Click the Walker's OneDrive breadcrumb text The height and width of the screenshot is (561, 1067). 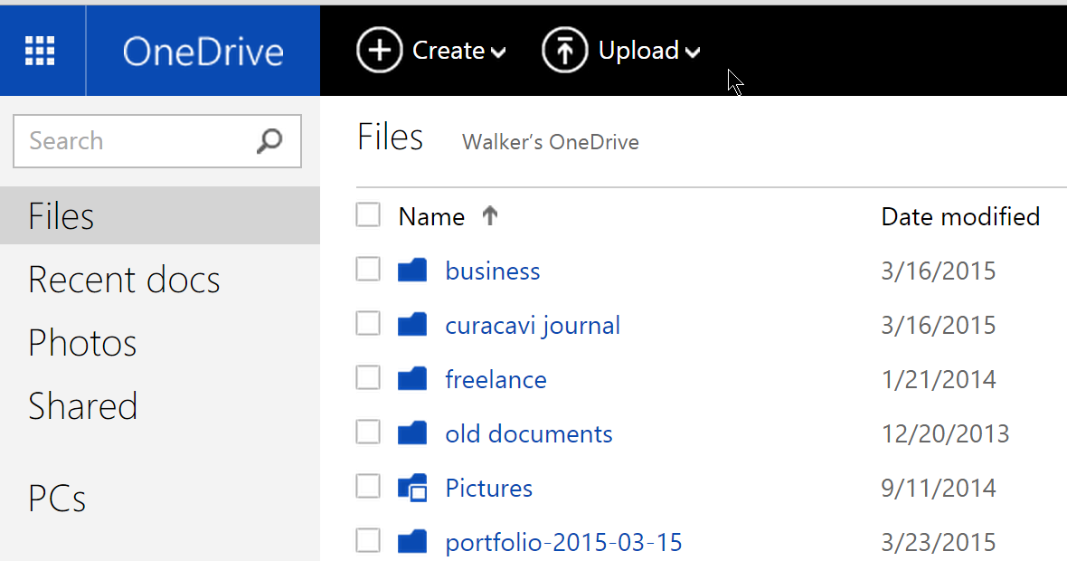(x=551, y=142)
